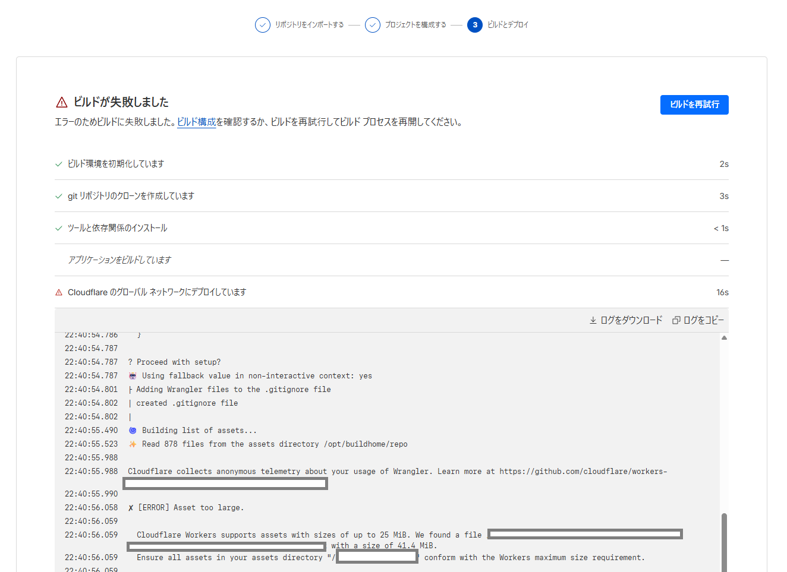Screen dimensions: 787x572
Task: Click the github.com/cloudflare/workers- URL in the log
Action: (x=583, y=472)
